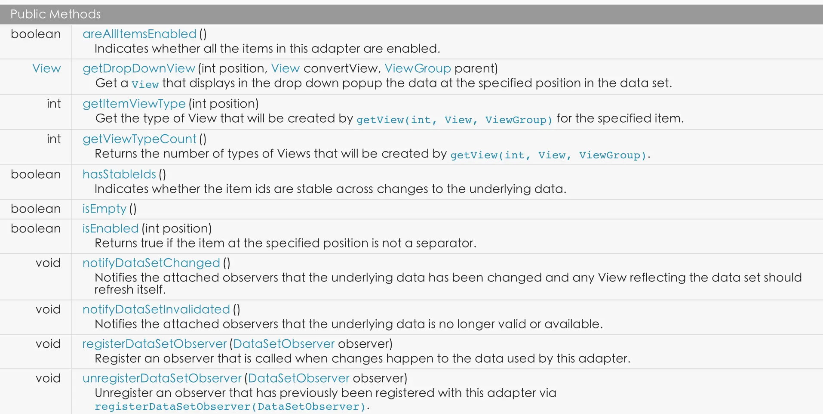823x414 pixels.
Task: Click the View type before convertView
Action: pyautogui.click(x=285, y=68)
